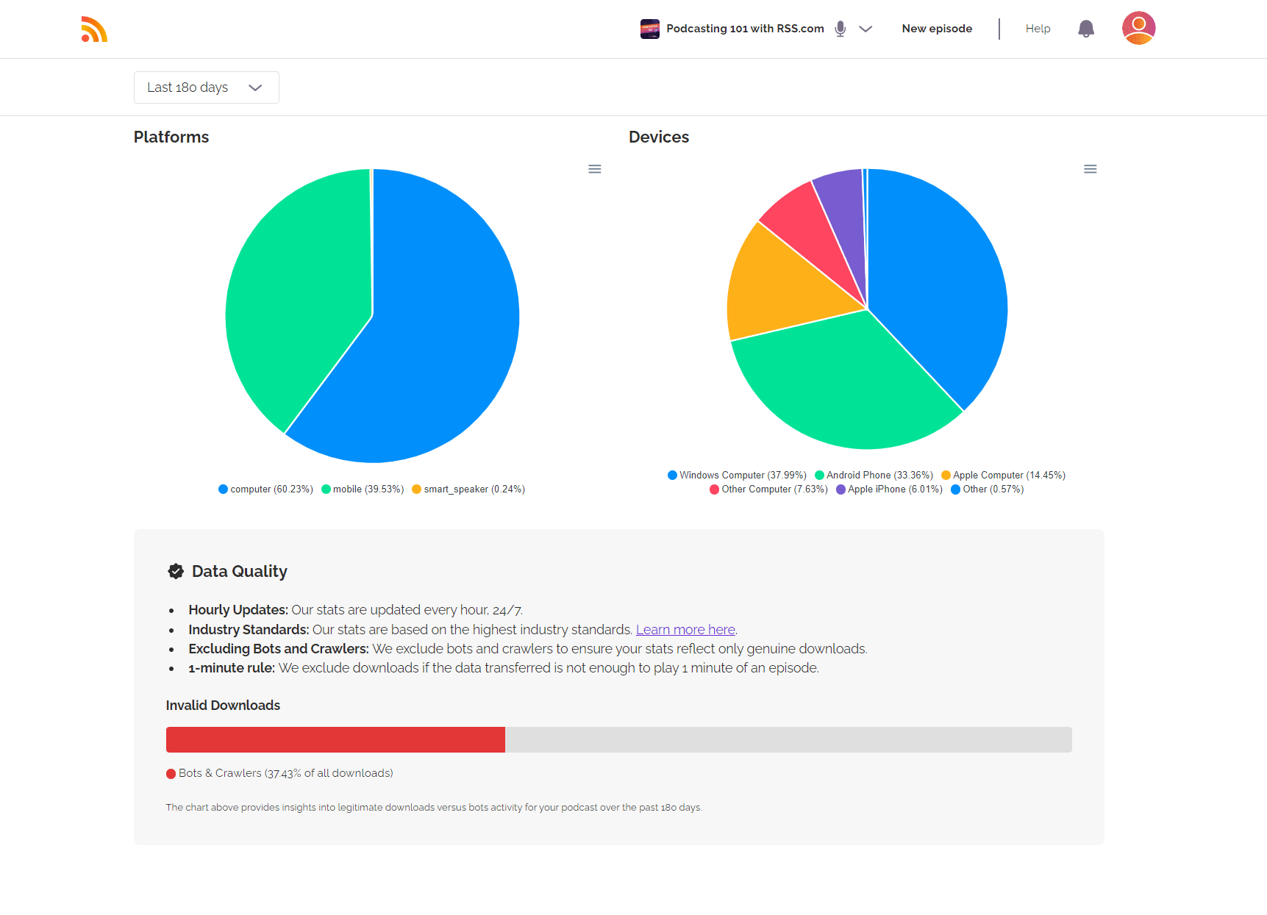This screenshot has width=1267, height=915.
Task: Toggle the computer legend item
Action: click(266, 489)
